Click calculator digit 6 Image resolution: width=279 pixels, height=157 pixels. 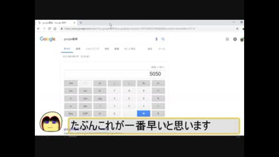[144, 99]
